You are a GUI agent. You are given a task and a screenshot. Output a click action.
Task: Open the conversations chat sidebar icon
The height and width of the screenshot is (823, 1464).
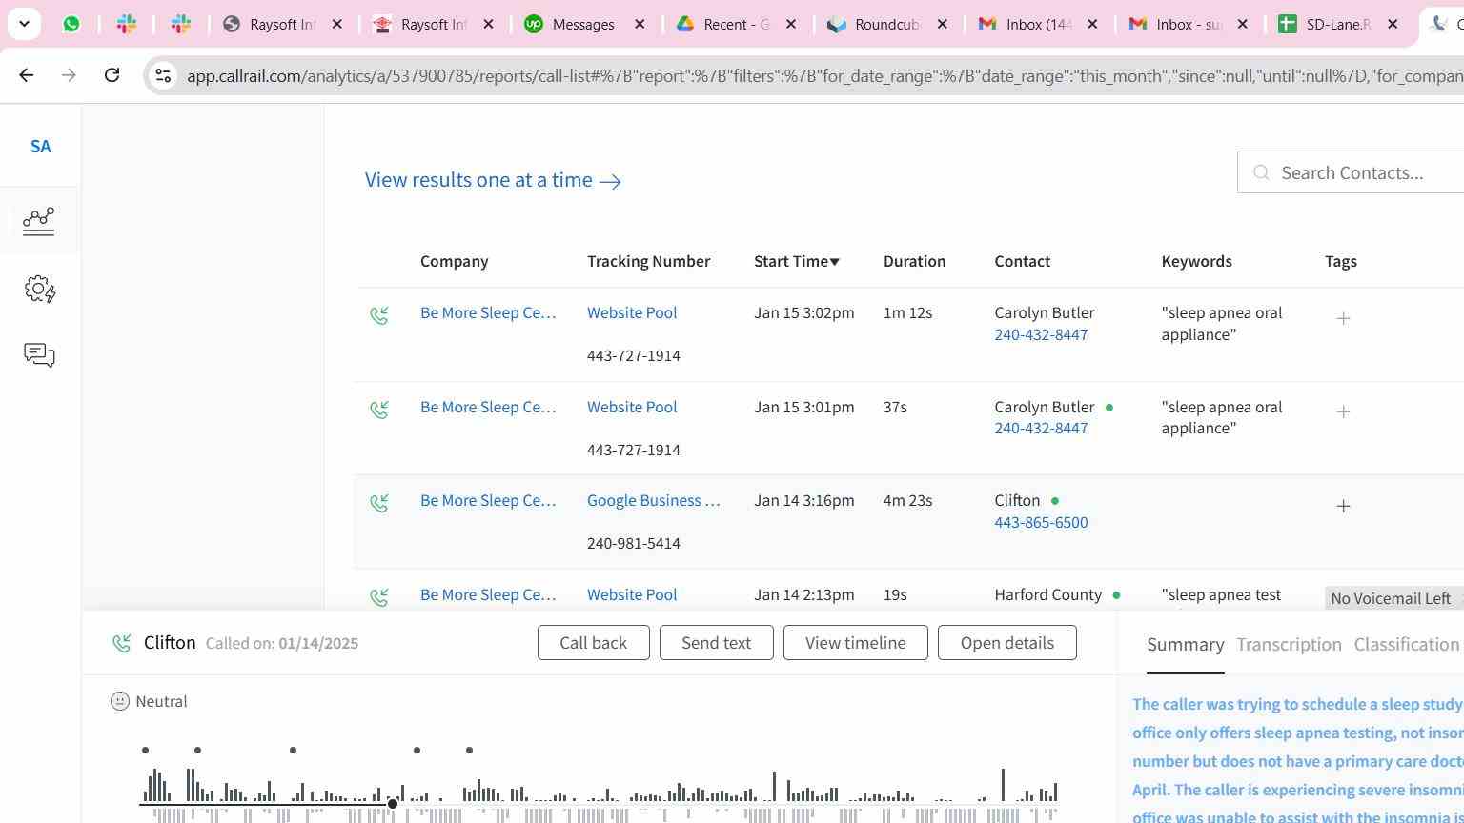[39, 355]
